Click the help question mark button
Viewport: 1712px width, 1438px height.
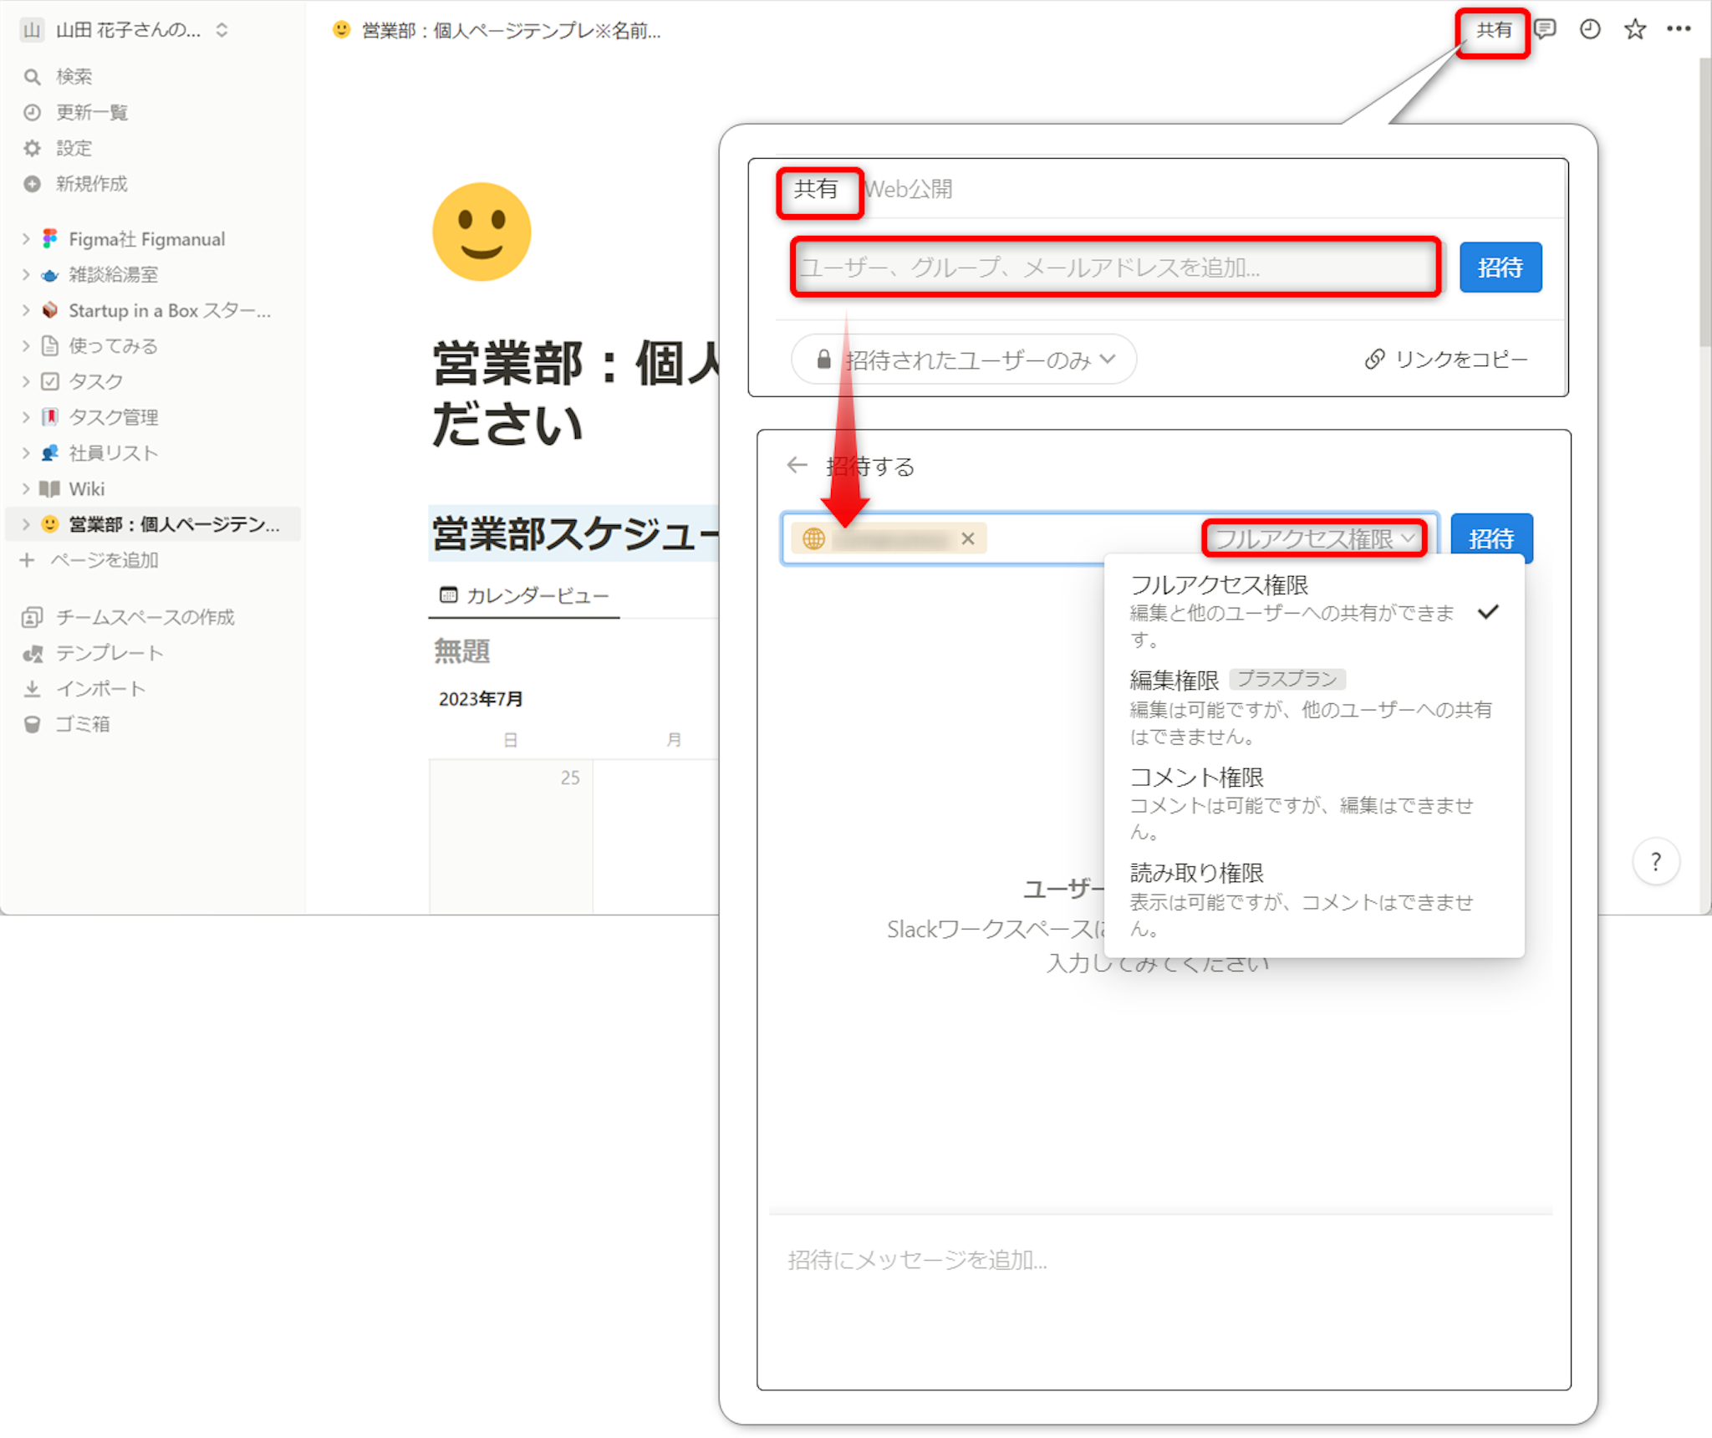point(1655,862)
